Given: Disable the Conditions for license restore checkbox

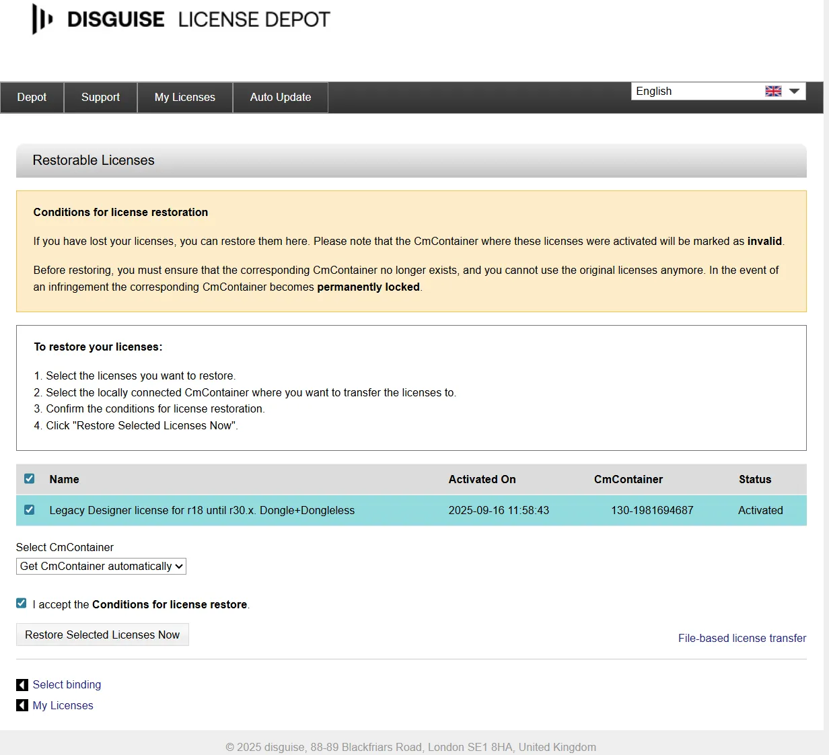Looking at the screenshot, I should (21, 603).
